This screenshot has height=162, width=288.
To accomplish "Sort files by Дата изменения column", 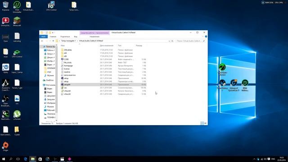I will [107, 45].
